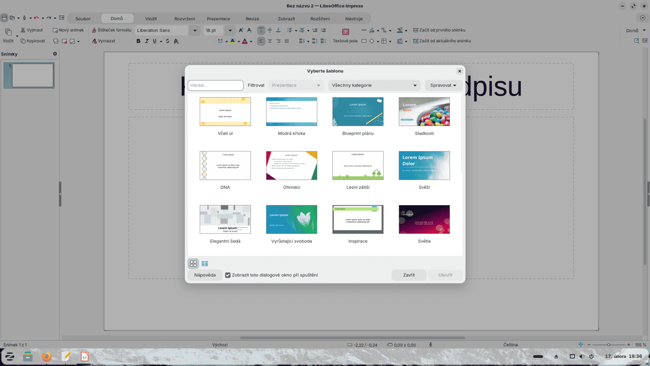
Task: Click the Zavřít button
Action: coord(409,275)
